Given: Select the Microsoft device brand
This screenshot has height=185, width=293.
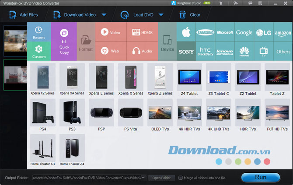Looking at the screenshot, I should pos(225,32).
